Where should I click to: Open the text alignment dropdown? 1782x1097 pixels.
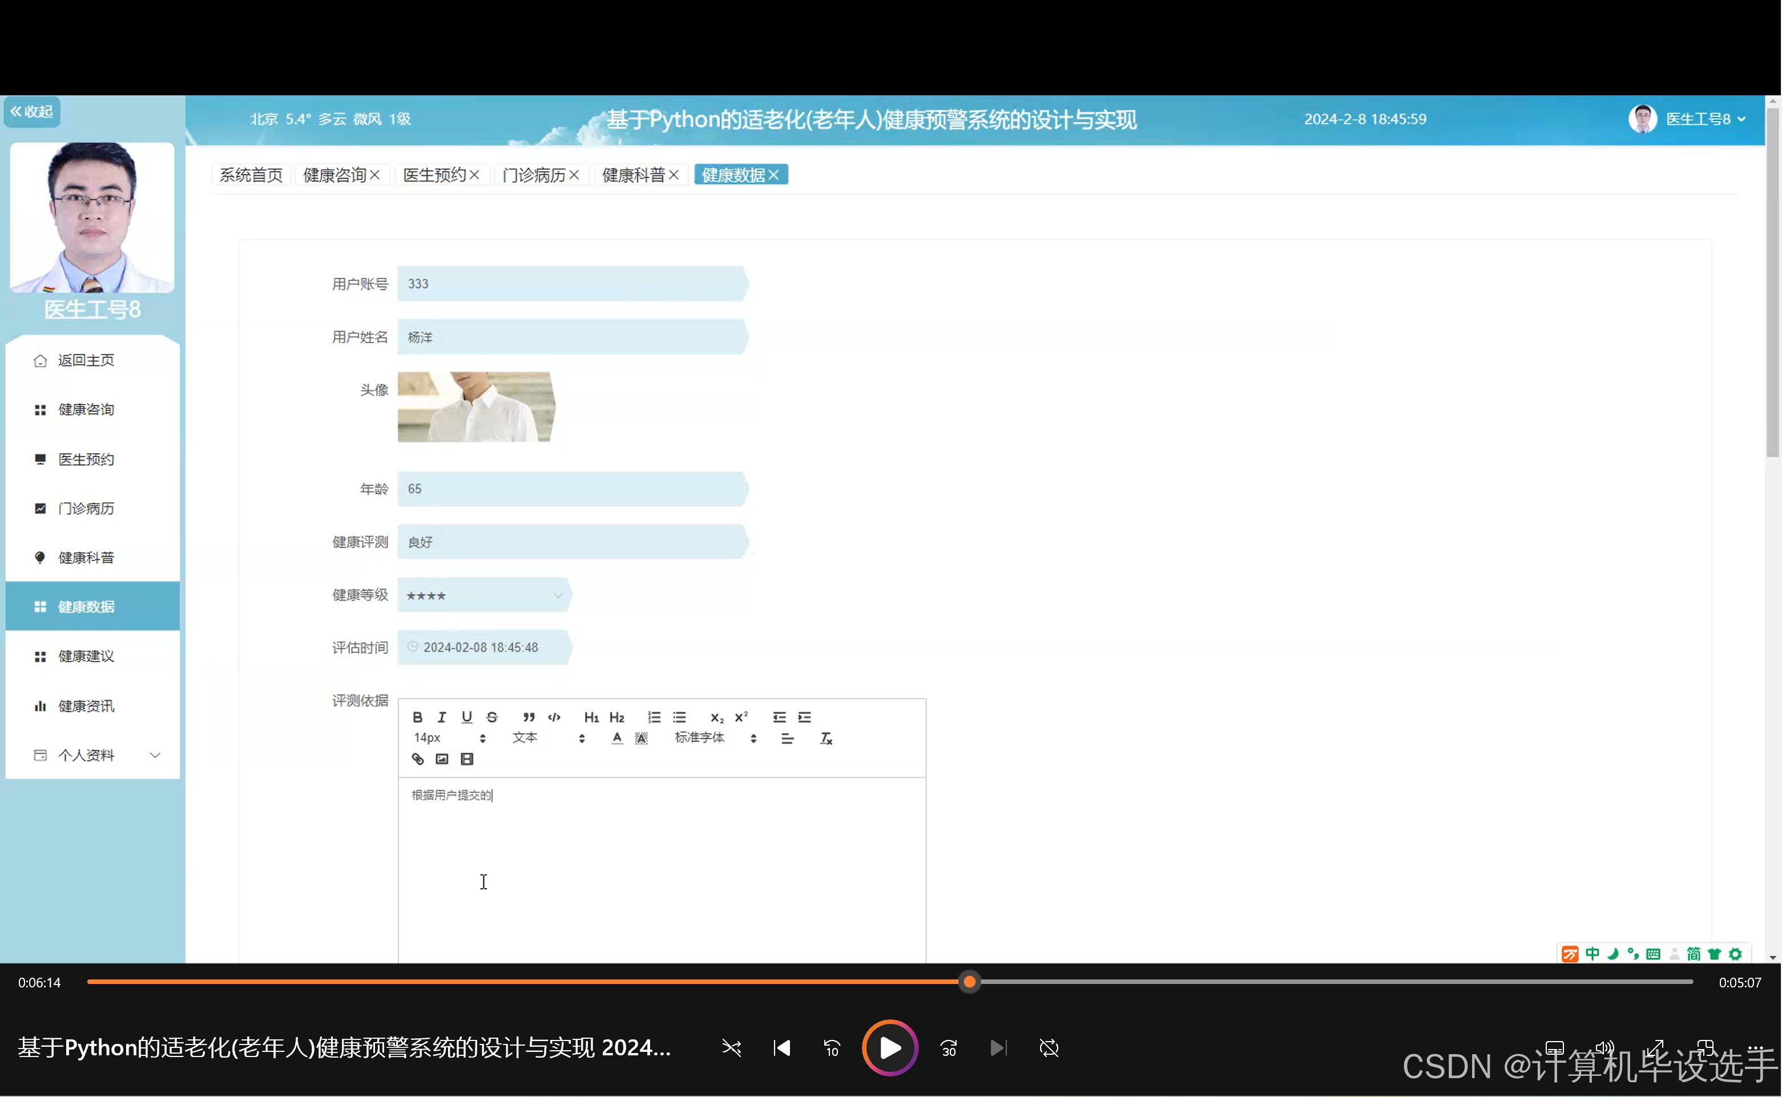click(787, 739)
